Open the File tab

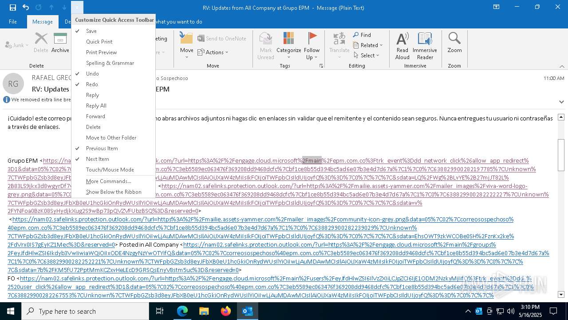point(13,21)
